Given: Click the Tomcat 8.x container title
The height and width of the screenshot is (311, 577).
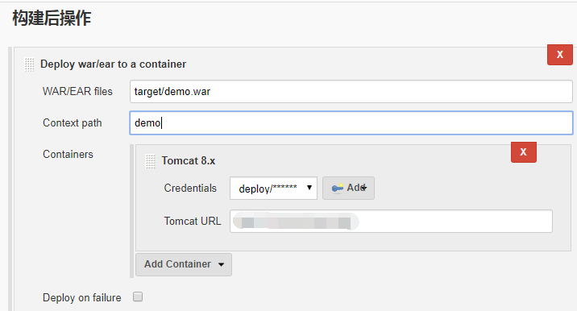Looking at the screenshot, I should [189, 161].
